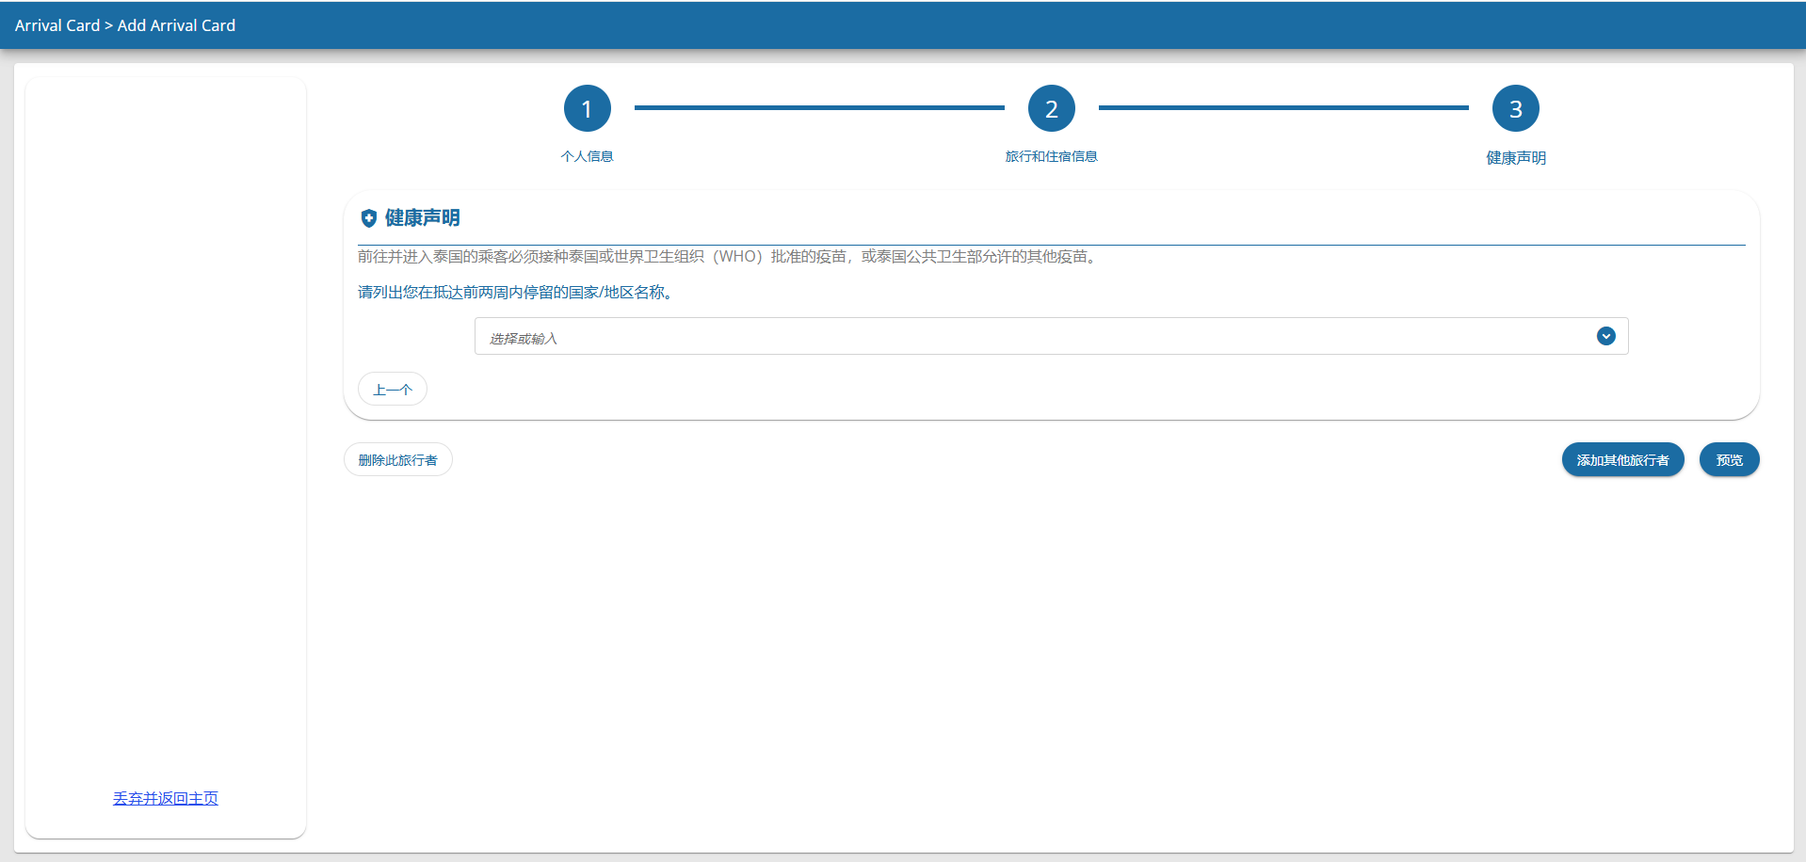Click the shield icon beside 健康声明 heading
This screenshot has height=862, width=1806.
[368, 218]
